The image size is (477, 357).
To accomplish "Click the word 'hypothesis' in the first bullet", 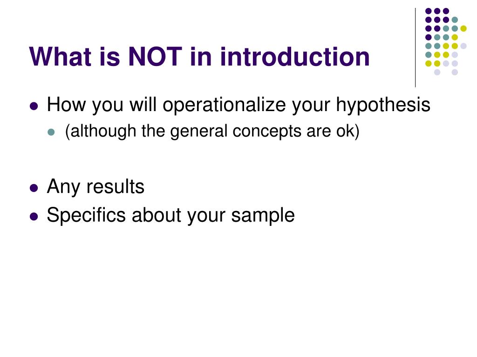I will 383,105.
